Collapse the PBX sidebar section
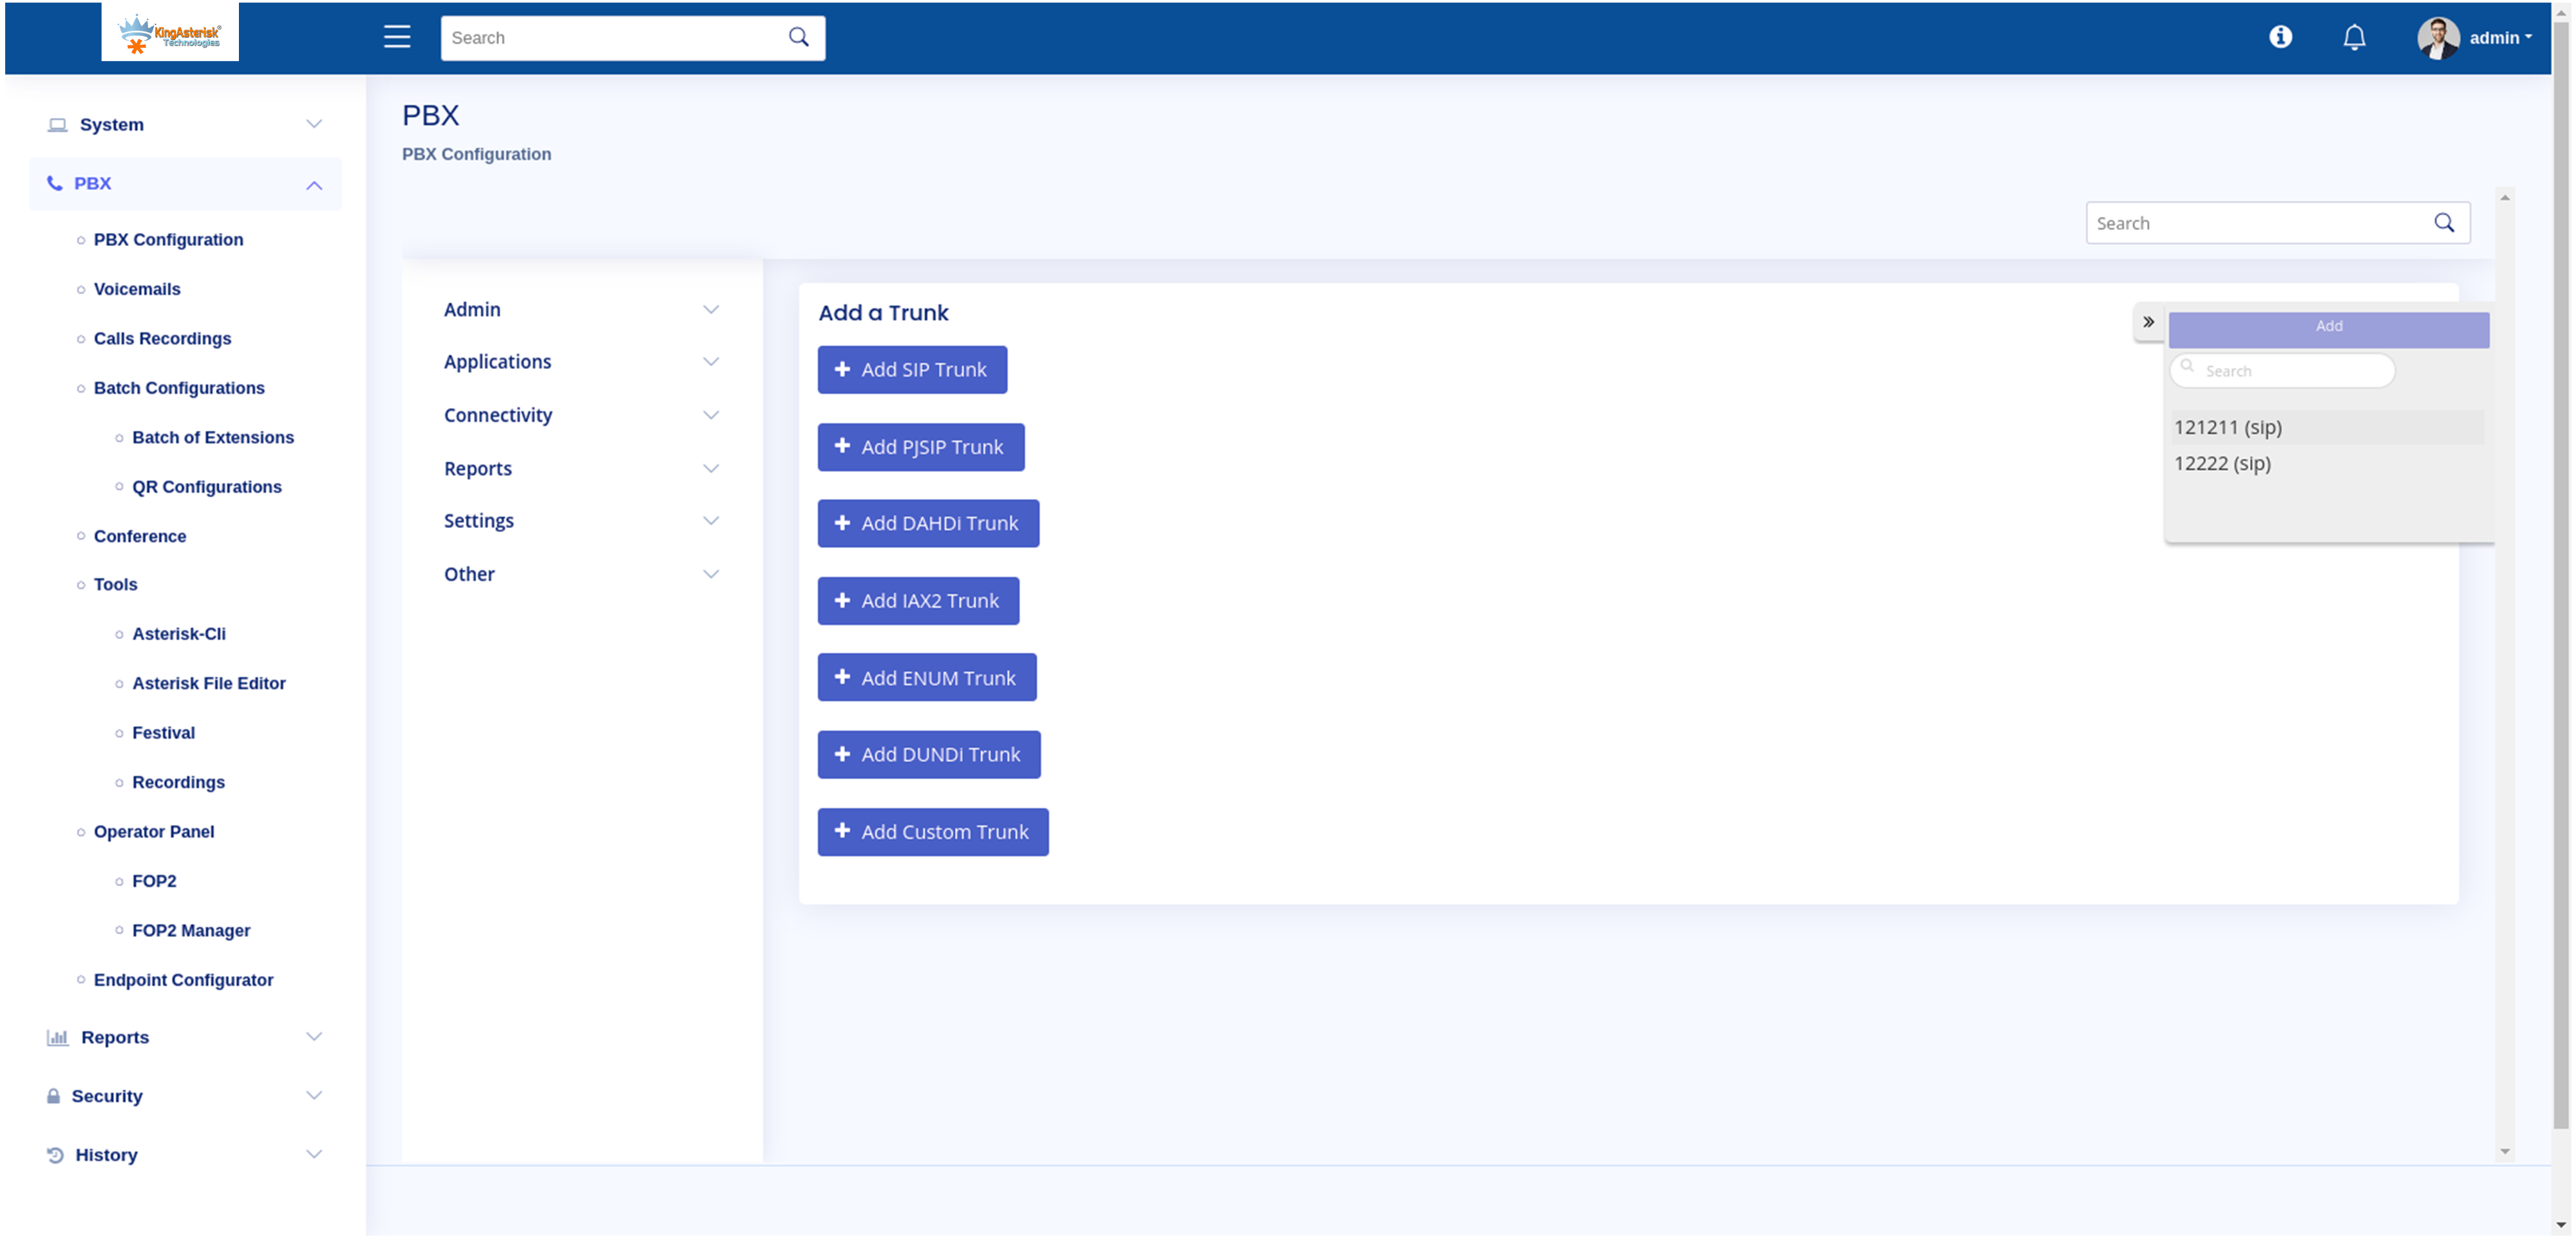 (314, 184)
